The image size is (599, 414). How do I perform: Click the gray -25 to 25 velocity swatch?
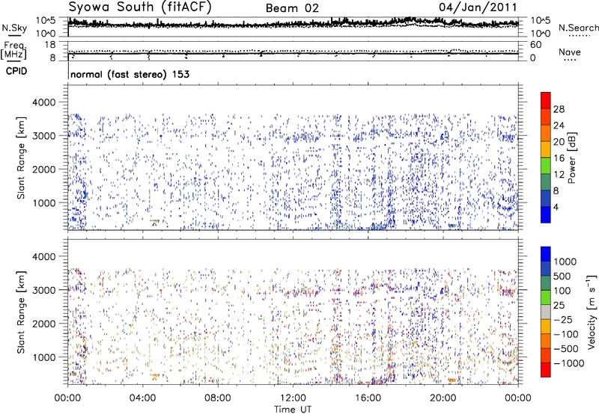(546, 312)
